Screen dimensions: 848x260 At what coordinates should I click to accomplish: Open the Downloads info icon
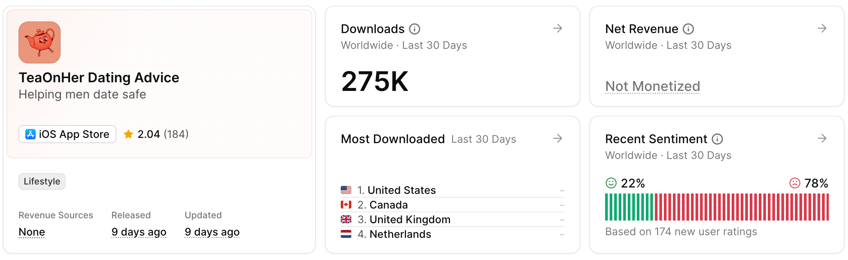tap(415, 29)
